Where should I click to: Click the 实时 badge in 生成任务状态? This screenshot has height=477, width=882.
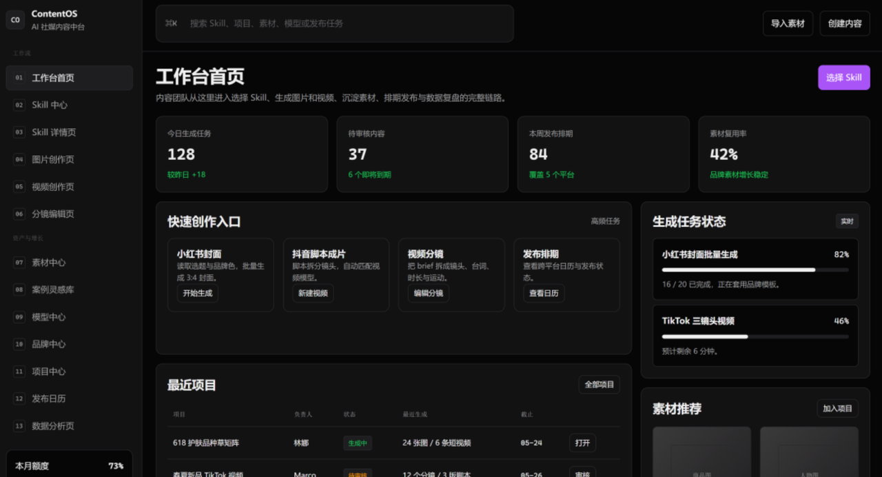847,221
